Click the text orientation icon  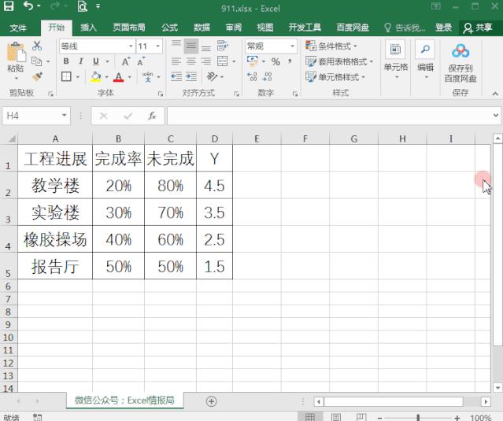pyautogui.click(x=212, y=76)
